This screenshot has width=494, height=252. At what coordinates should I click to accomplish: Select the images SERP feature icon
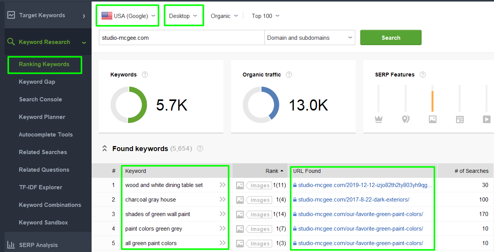pyautogui.click(x=433, y=119)
